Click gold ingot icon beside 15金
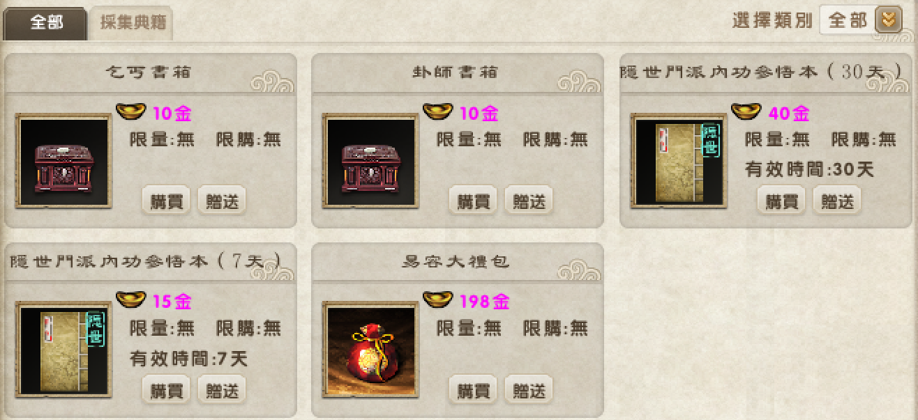The height and width of the screenshot is (420, 918). tap(131, 300)
